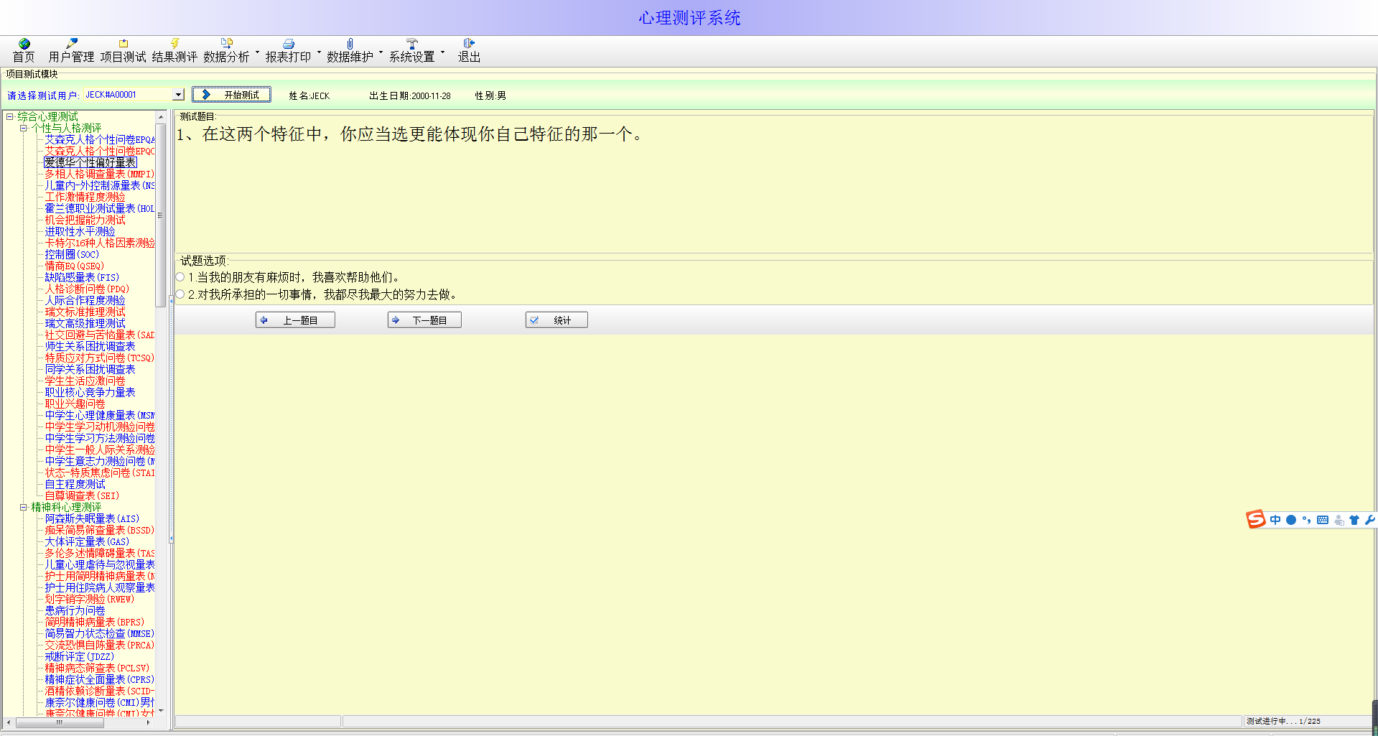Click the 退出 exit icon
Image resolution: width=1378 pixels, height=736 pixels.
(x=469, y=44)
